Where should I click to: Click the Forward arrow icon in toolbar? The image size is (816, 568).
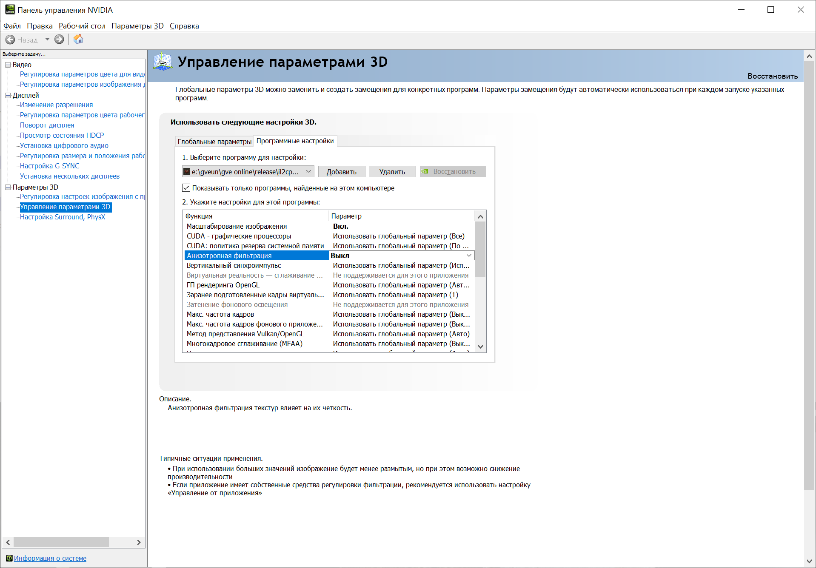coord(59,40)
